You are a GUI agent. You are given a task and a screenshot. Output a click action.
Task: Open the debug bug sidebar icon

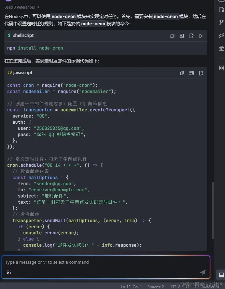[x=221, y=49]
